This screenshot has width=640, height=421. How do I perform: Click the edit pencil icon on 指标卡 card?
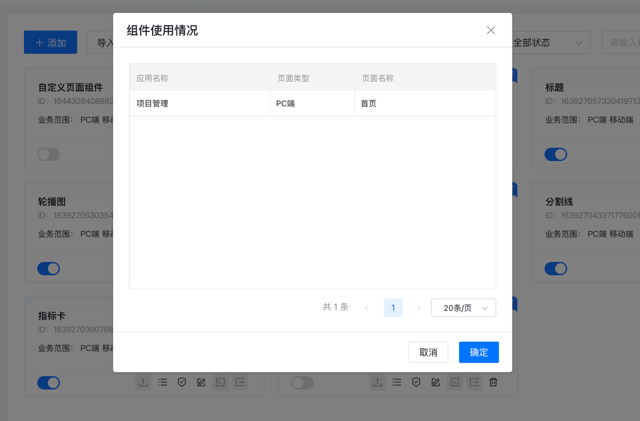coord(201,383)
